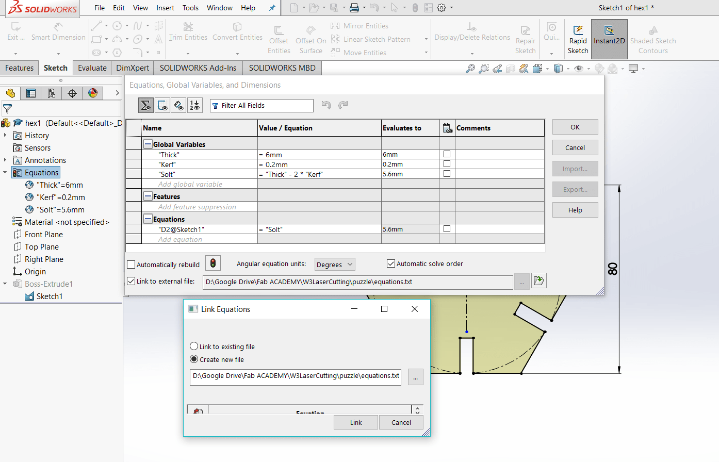The width and height of the screenshot is (719, 462).
Task: Click the Print icon in top toolbar
Action: (354, 8)
